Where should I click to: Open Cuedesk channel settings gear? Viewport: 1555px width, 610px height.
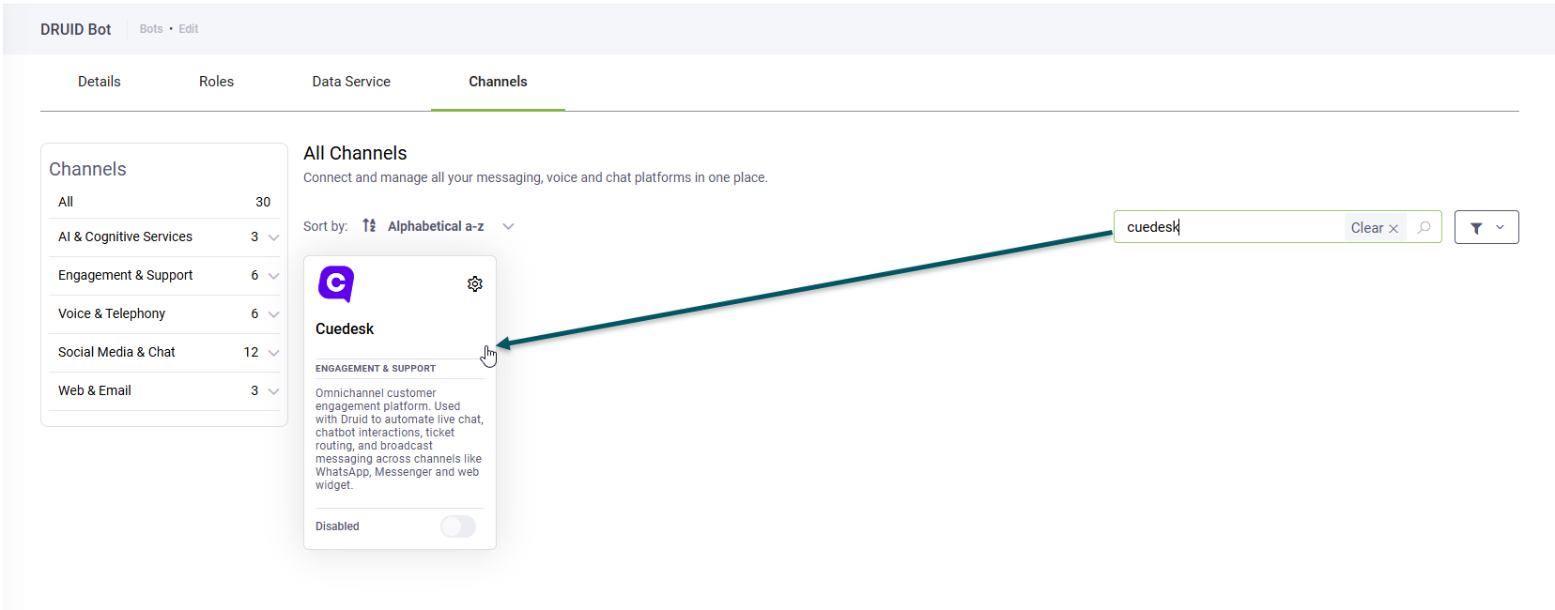(x=475, y=284)
